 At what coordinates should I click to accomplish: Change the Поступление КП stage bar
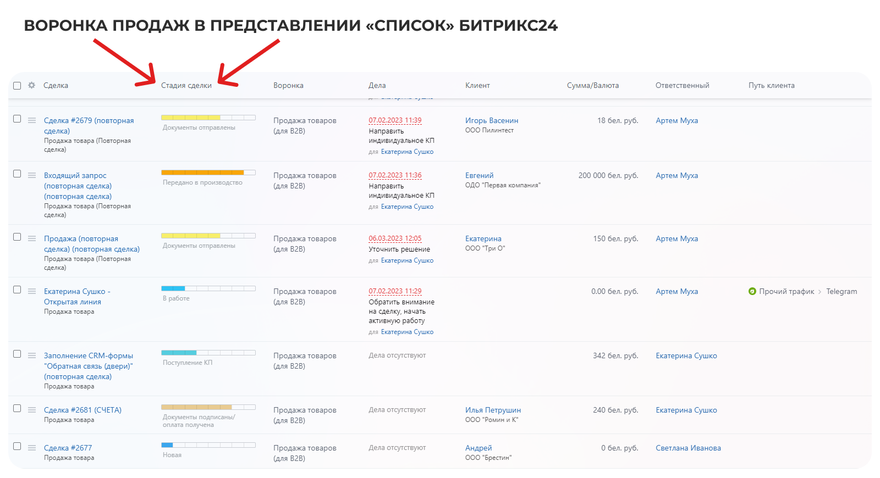pyautogui.click(x=208, y=353)
